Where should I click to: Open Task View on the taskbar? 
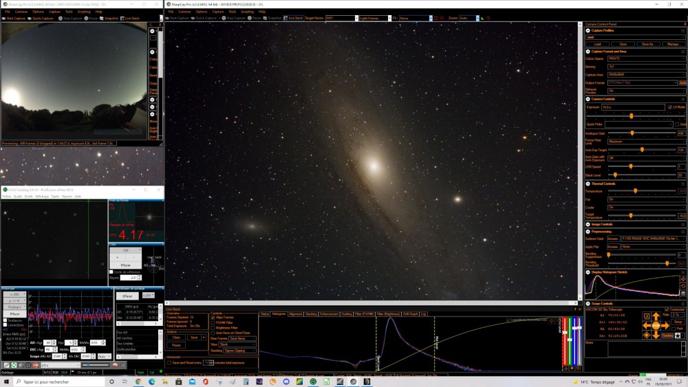coord(125,382)
